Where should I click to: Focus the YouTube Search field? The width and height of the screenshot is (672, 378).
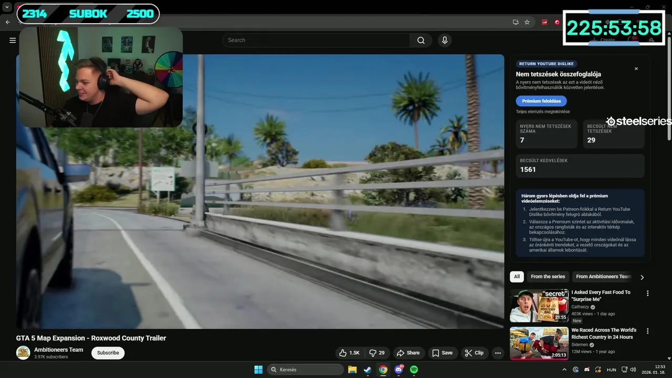point(317,40)
